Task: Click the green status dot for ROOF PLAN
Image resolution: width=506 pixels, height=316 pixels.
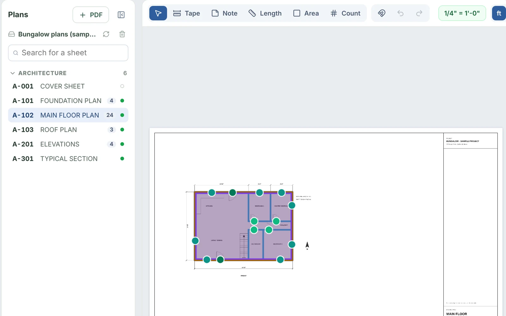Action: click(122, 130)
